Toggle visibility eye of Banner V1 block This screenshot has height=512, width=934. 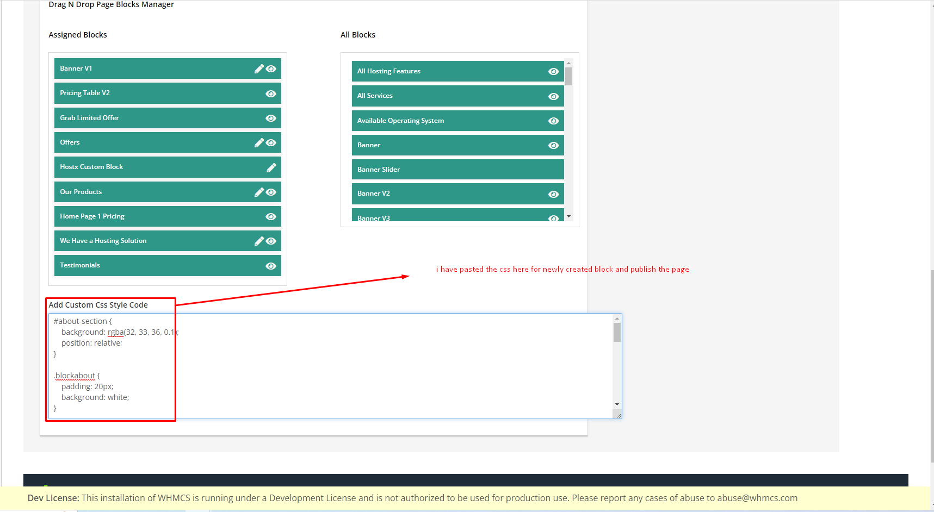click(x=271, y=69)
